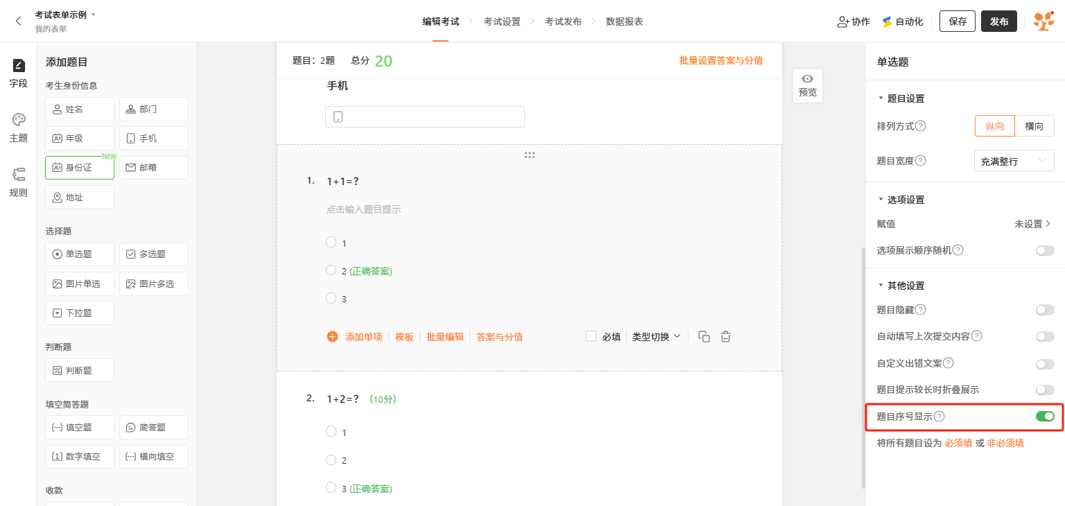The width and height of the screenshot is (1065, 506).
Task: Switch to 考试发布 tab
Action: tap(563, 21)
